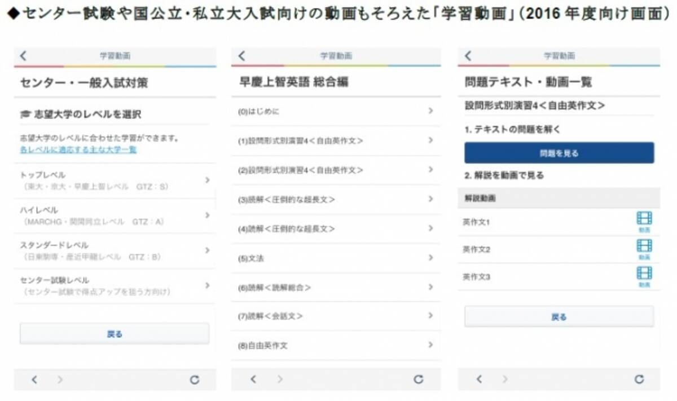Click right screen bottom back navigation arrow
The image size is (677, 401).
pos(479,380)
